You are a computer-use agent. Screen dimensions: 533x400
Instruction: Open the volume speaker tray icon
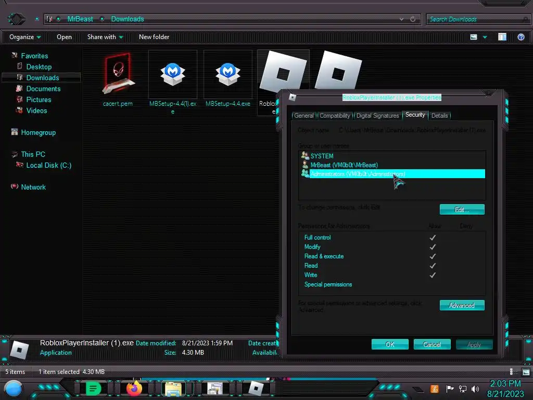[475, 389]
